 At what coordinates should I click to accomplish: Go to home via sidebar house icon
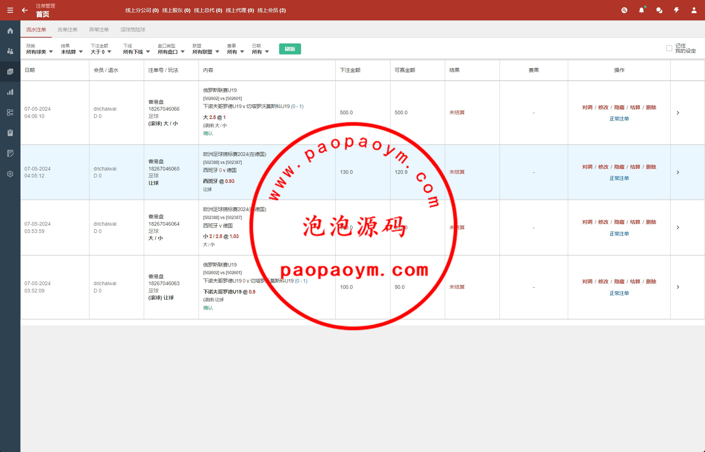click(x=10, y=31)
